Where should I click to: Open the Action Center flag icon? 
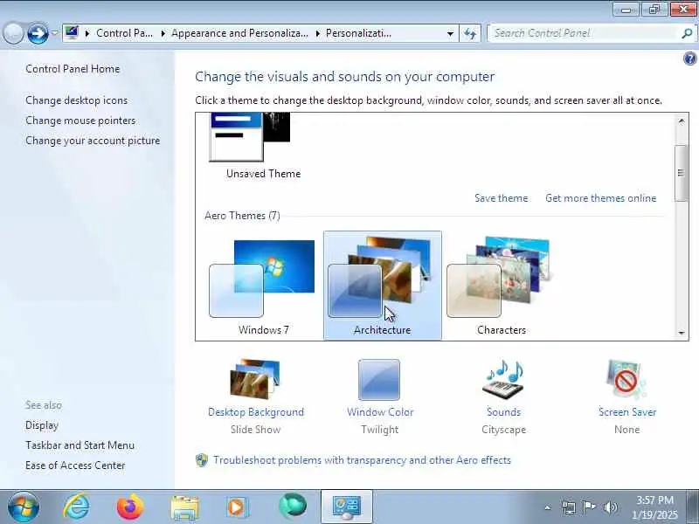coord(589,507)
